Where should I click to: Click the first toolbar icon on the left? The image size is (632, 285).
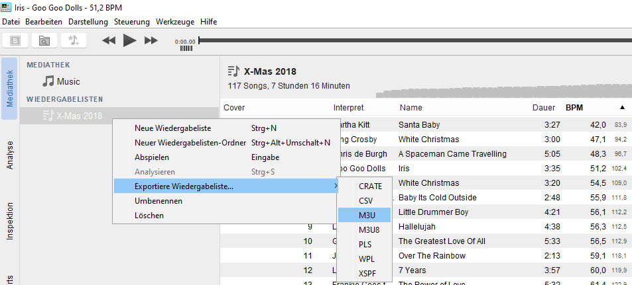(x=15, y=40)
